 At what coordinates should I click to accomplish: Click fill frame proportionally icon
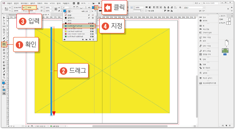(x=146, y=7)
